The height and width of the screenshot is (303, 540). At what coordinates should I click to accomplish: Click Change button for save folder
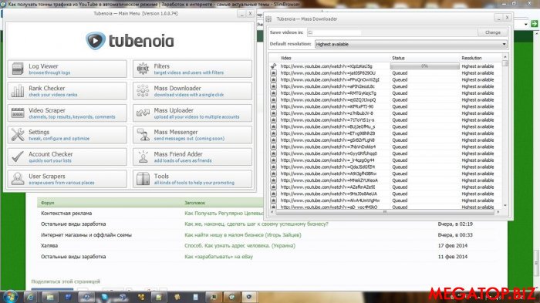click(x=492, y=32)
